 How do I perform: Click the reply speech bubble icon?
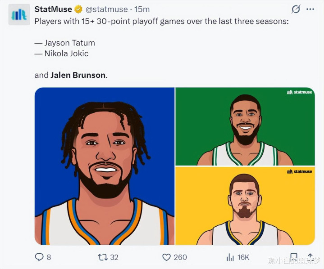pyautogui.click(x=39, y=257)
